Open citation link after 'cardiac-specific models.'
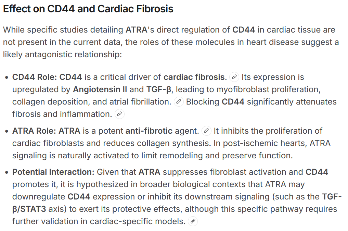 (x=193, y=221)
